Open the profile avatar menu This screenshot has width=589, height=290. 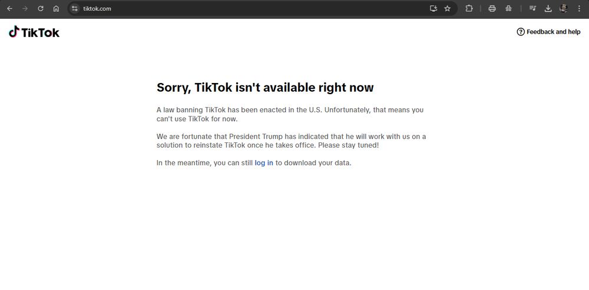coord(564,8)
